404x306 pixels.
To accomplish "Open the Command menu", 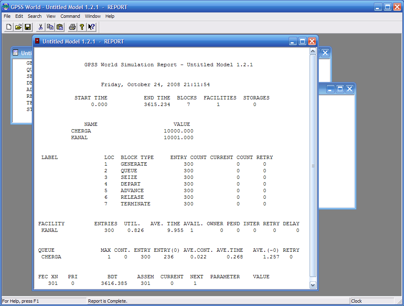I will tap(70, 16).
